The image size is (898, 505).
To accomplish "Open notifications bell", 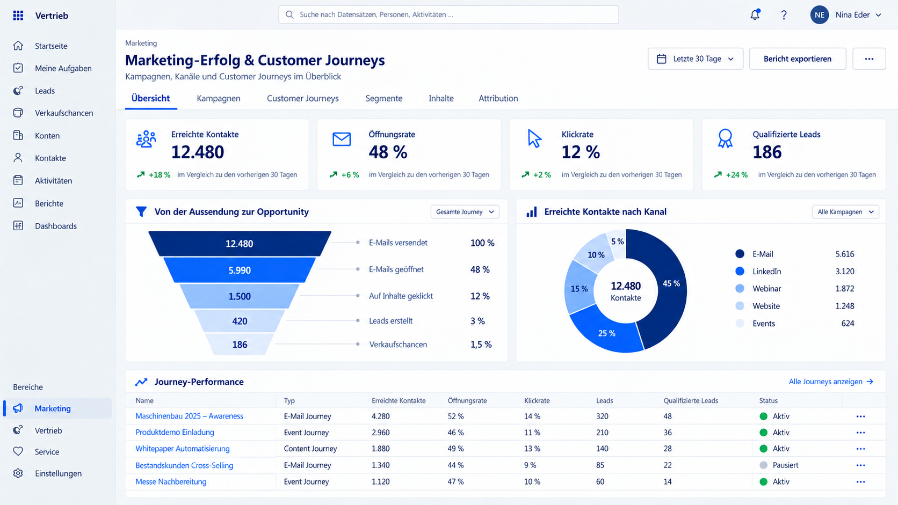I will click(x=755, y=15).
